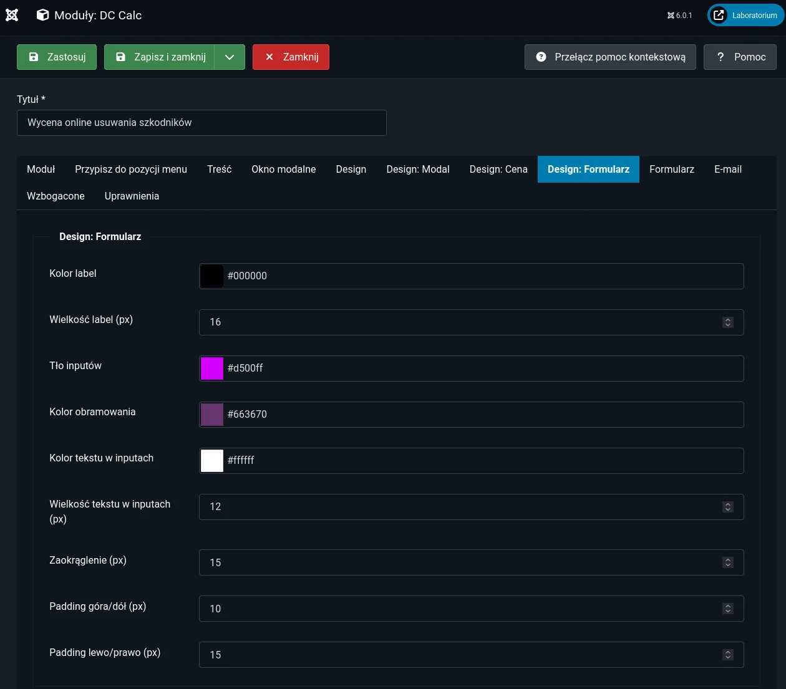The height and width of the screenshot is (689, 786).
Task: Click the Joomla 6.0.1 version indicator
Action: [679, 16]
